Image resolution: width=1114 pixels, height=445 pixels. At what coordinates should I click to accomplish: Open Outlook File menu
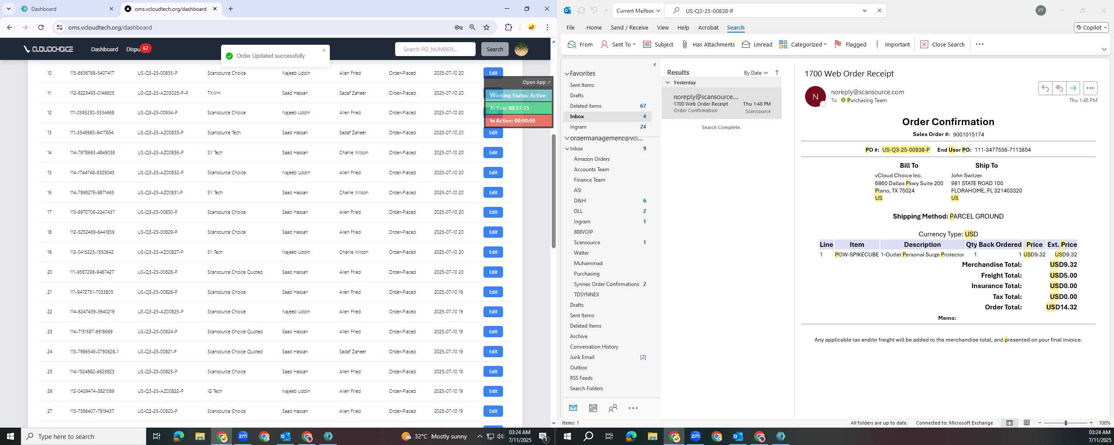pyautogui.click(x=570, y=27)
